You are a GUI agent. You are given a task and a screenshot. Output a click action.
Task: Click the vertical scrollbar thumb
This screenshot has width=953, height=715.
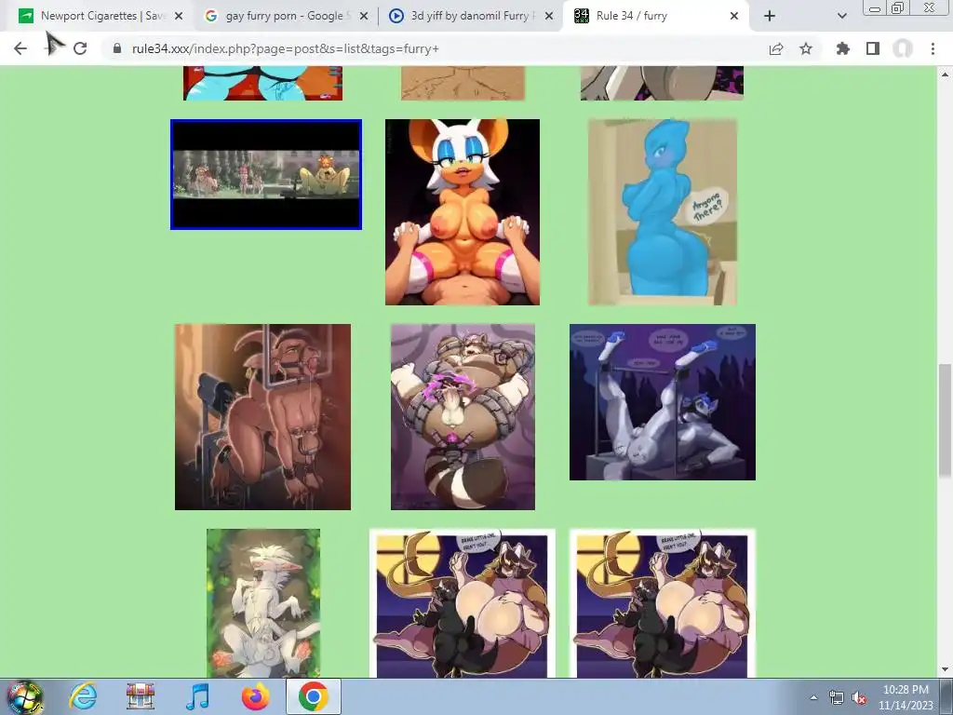click(x=946, y=421)
